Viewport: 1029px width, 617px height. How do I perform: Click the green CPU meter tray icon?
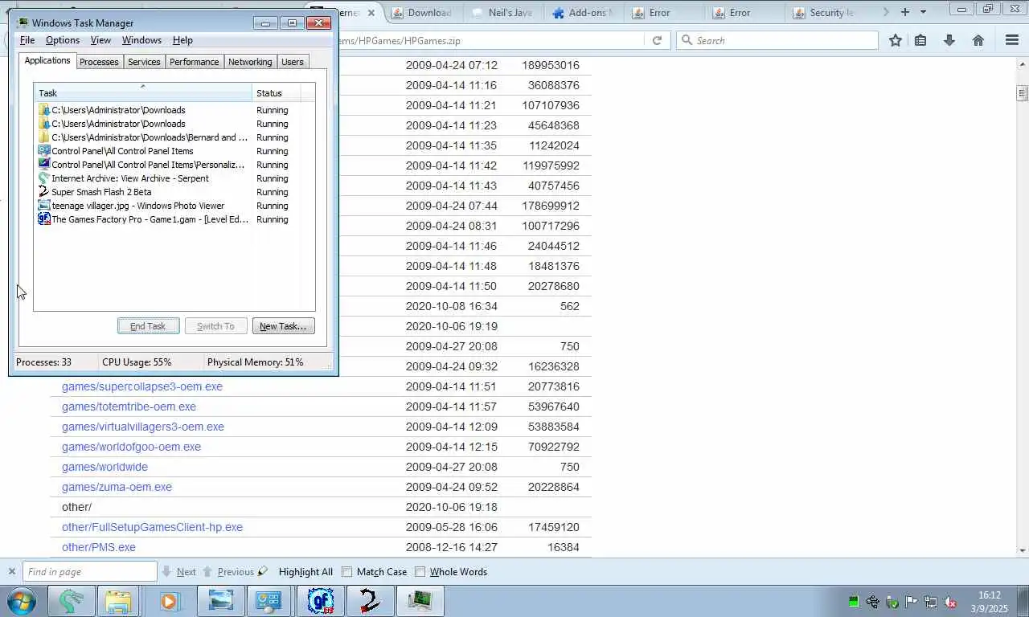point(854,602)
